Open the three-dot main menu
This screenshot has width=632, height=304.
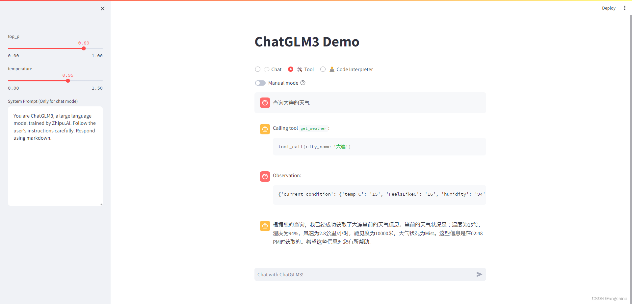point(624,8)
